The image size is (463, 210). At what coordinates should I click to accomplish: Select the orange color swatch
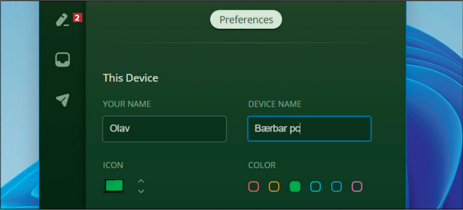pos(274,186)
